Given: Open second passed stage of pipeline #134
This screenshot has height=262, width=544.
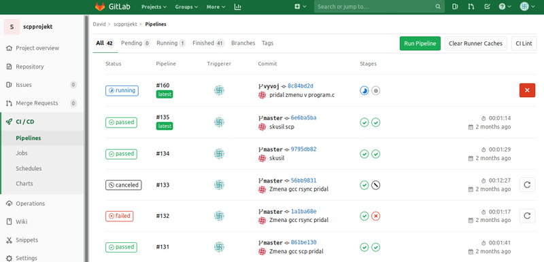Looking at the screenshot, I should pos(376,153).
